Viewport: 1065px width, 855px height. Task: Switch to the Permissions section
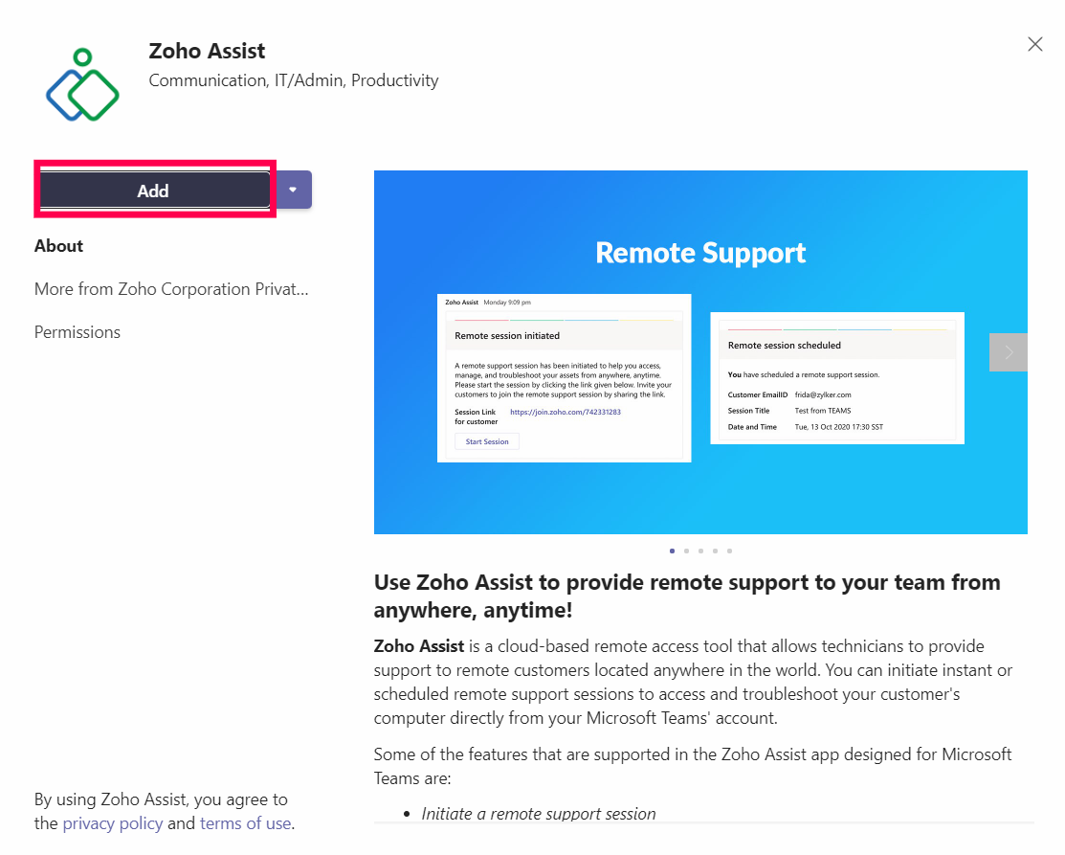point(78,332)
